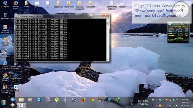Open the volume speaker tray icon
This screenshot has width=193, height=108.
(x=177, y=105)
